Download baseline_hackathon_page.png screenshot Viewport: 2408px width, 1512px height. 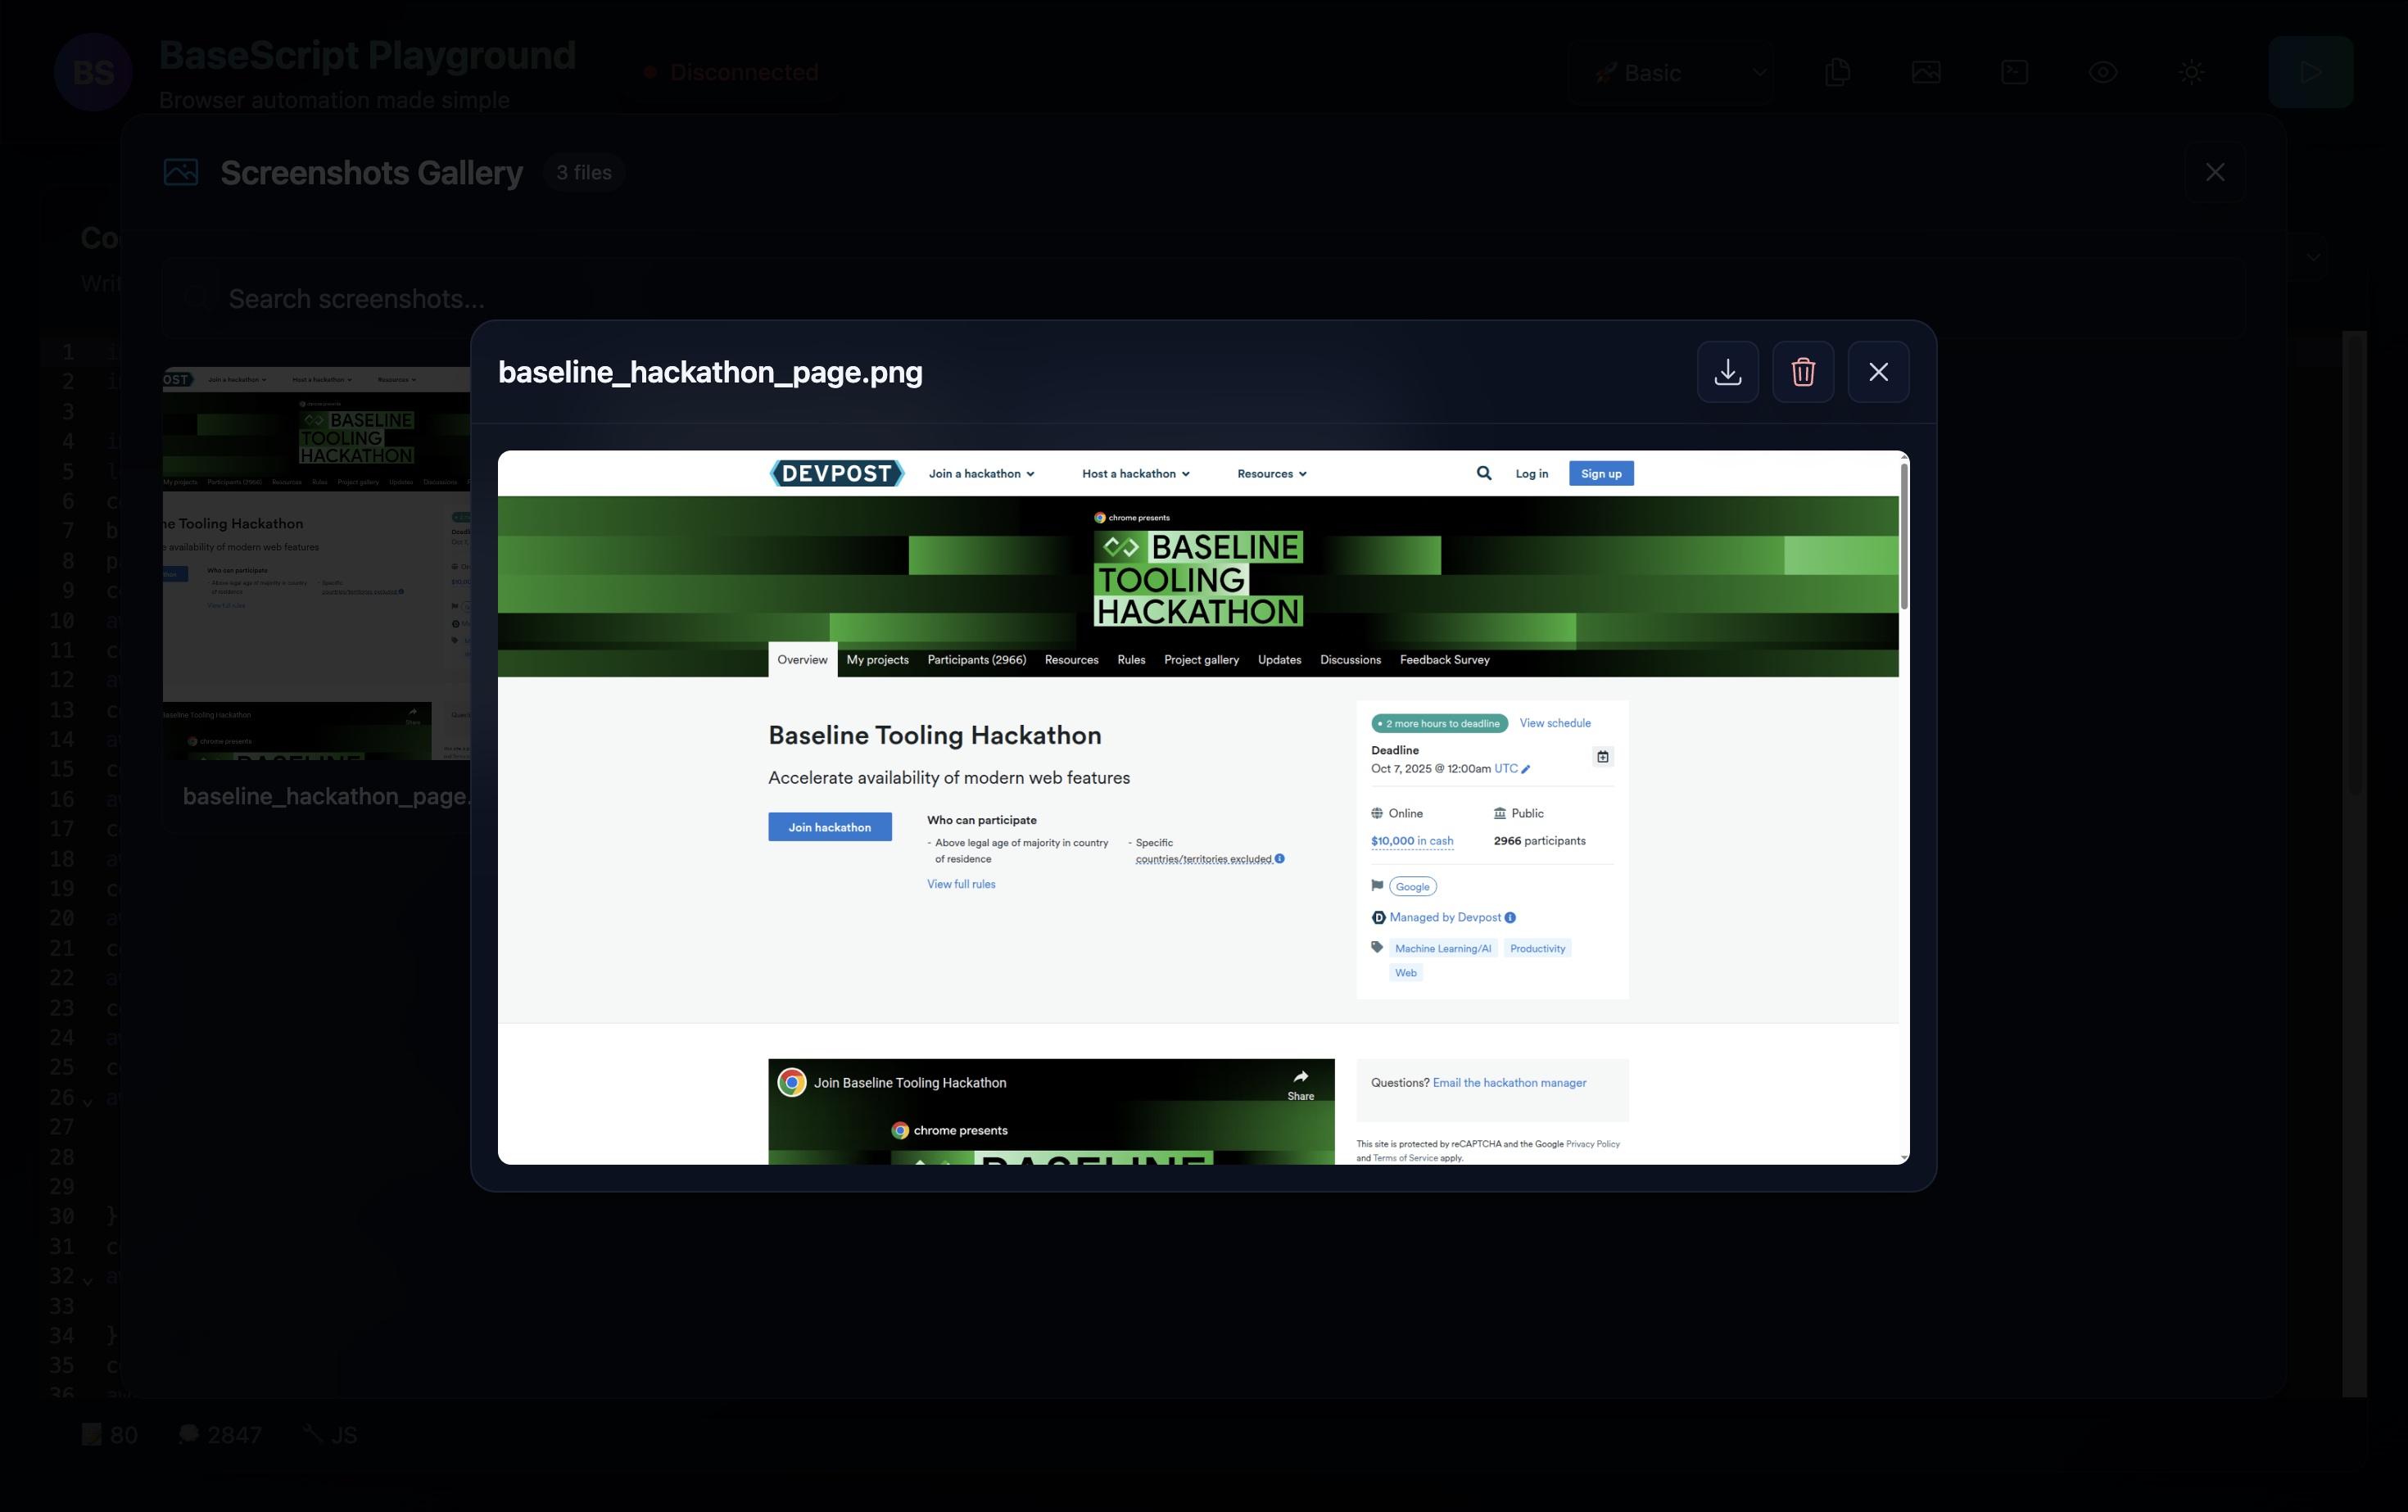click(x=1727, y=372)
